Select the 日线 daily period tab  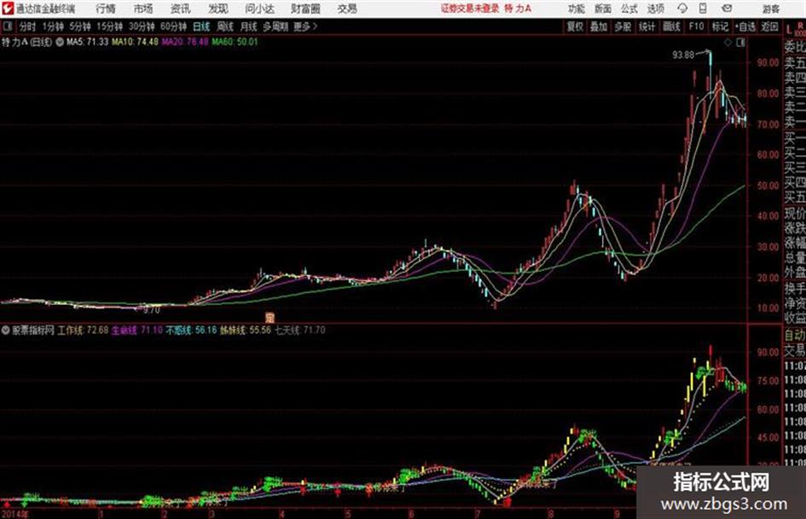201,26
